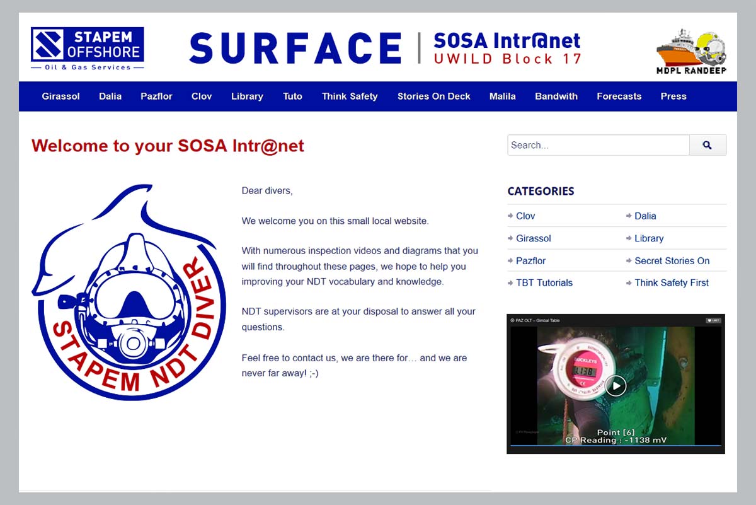756x505 pixels.
Task: Click the "NDT supervisors are at your disposal" paragraph
Action: pyautogui.click(x=358, y=319)
